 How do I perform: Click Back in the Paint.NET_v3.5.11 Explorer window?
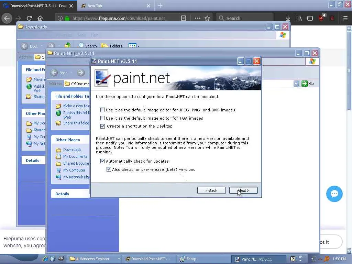[59, 73]
